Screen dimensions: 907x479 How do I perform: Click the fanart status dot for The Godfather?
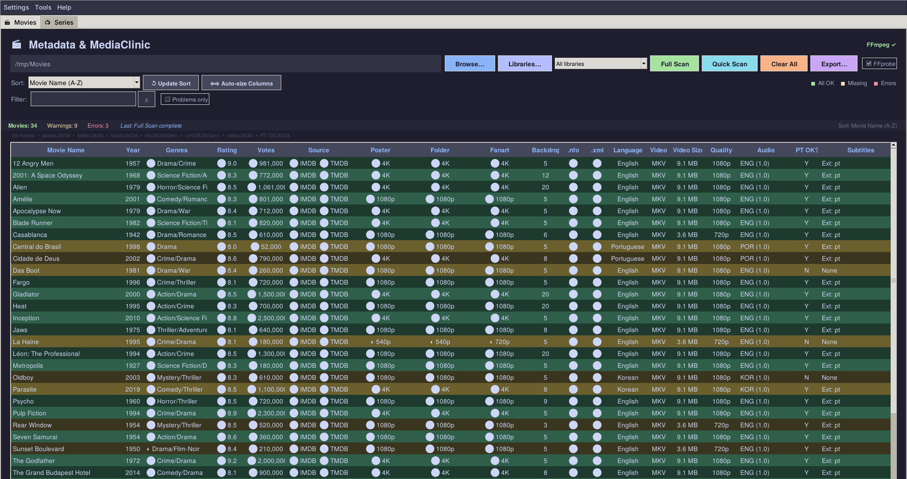(x=495, y=460)
